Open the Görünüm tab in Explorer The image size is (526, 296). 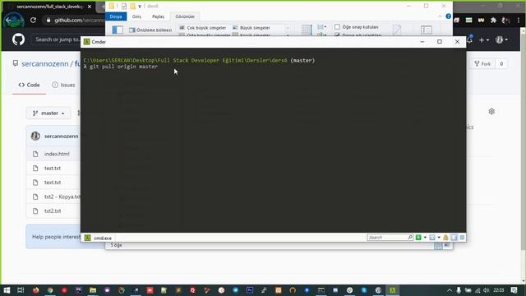coord(184,16)
